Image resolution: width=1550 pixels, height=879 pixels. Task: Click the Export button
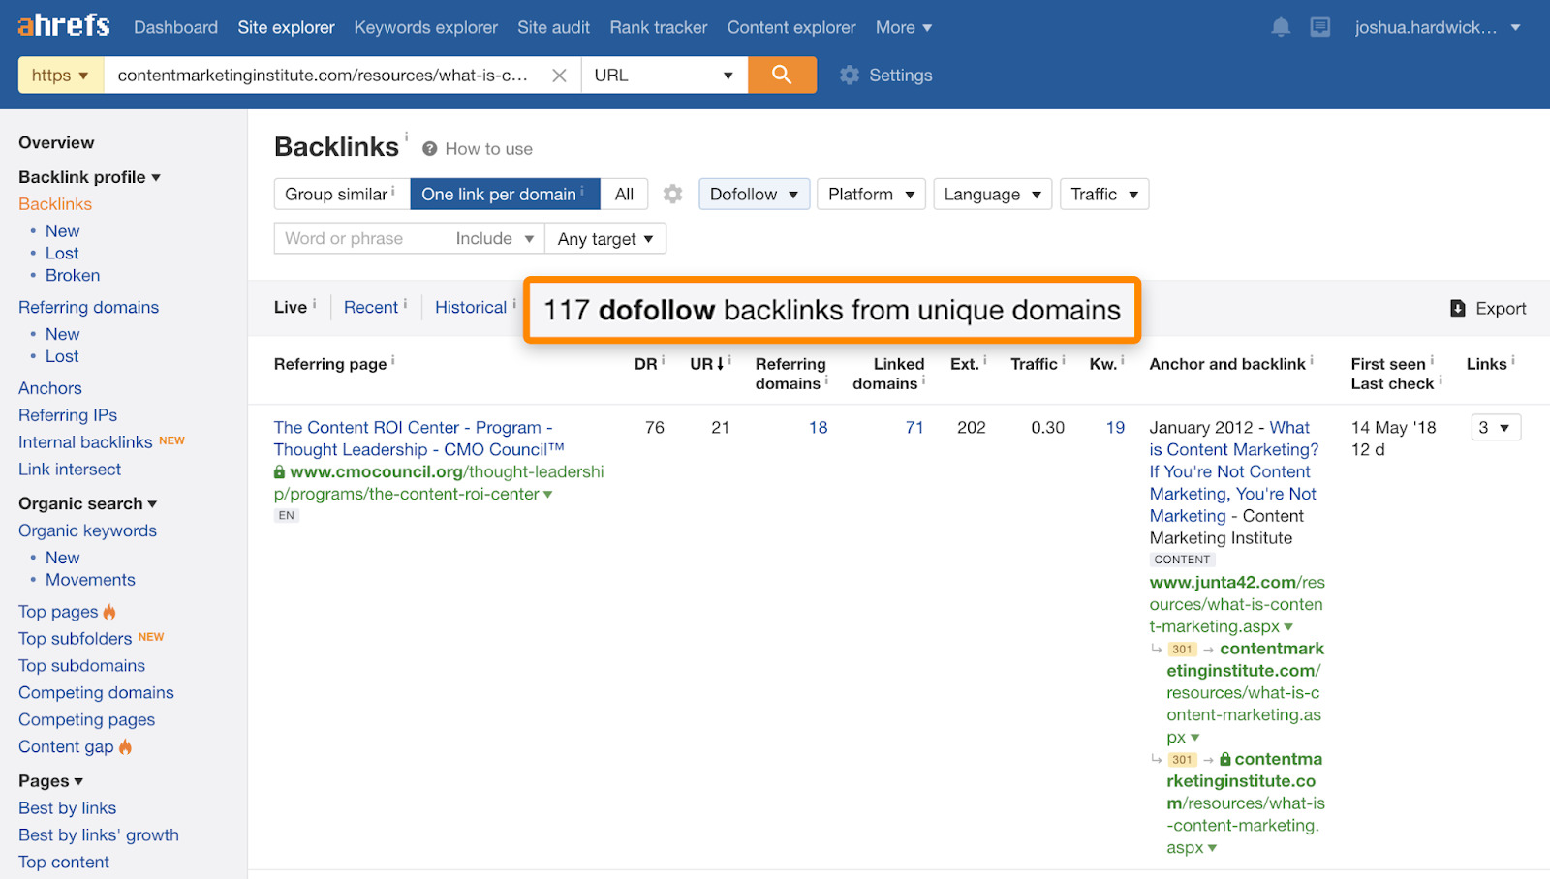1489,308
